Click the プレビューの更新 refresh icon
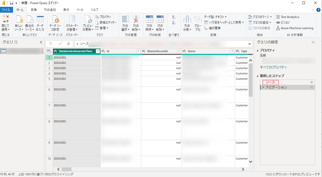The width and height of the screenshot is (322, 177). (x=88, y=20)
